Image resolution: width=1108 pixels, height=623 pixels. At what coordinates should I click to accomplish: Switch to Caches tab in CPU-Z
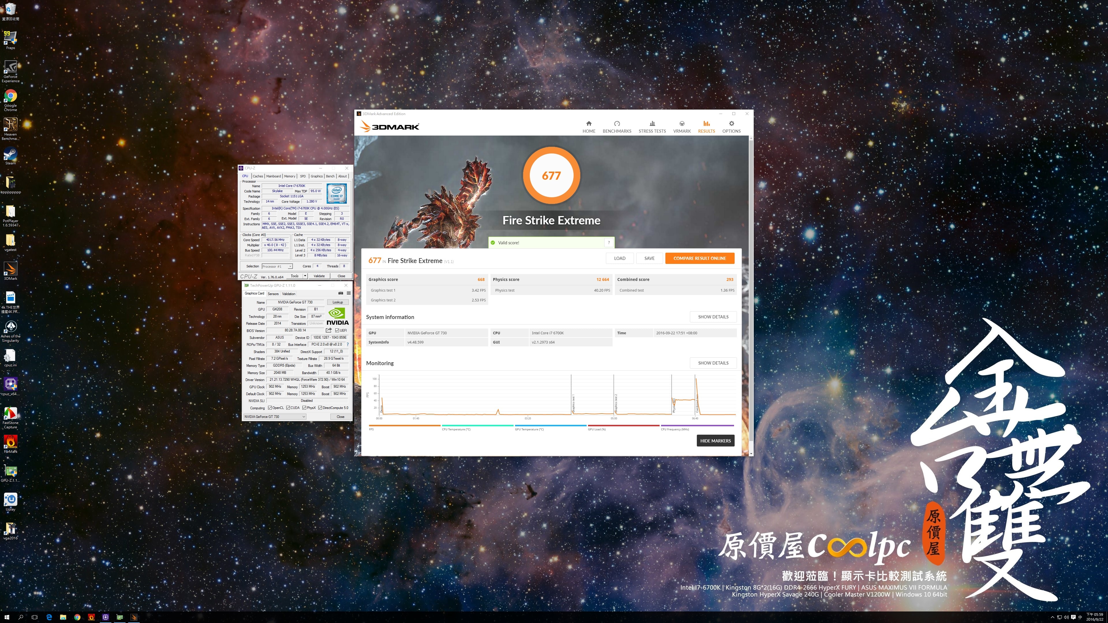tap(258, 176)
